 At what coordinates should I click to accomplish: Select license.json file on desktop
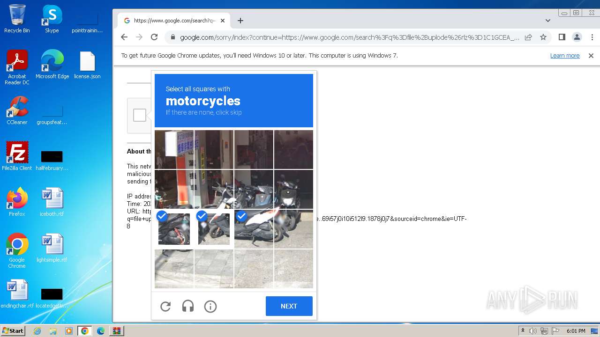(x=87, y=65)
